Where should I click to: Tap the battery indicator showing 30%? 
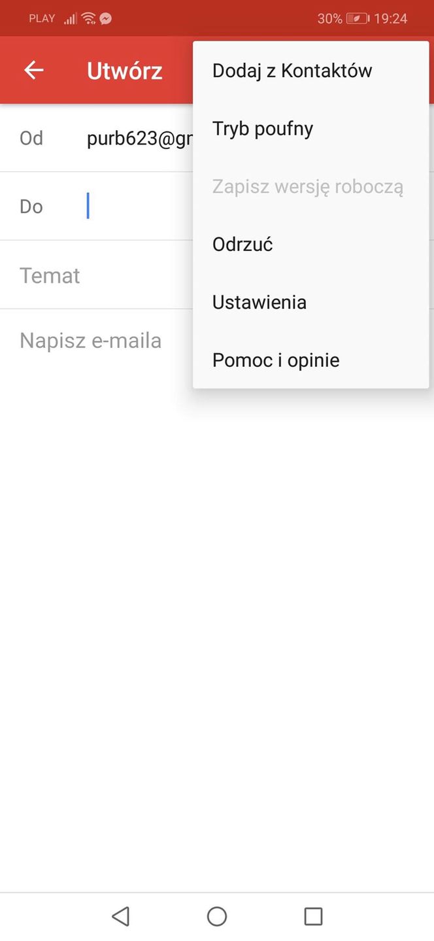pyautogui.click(x=342, y=18)
